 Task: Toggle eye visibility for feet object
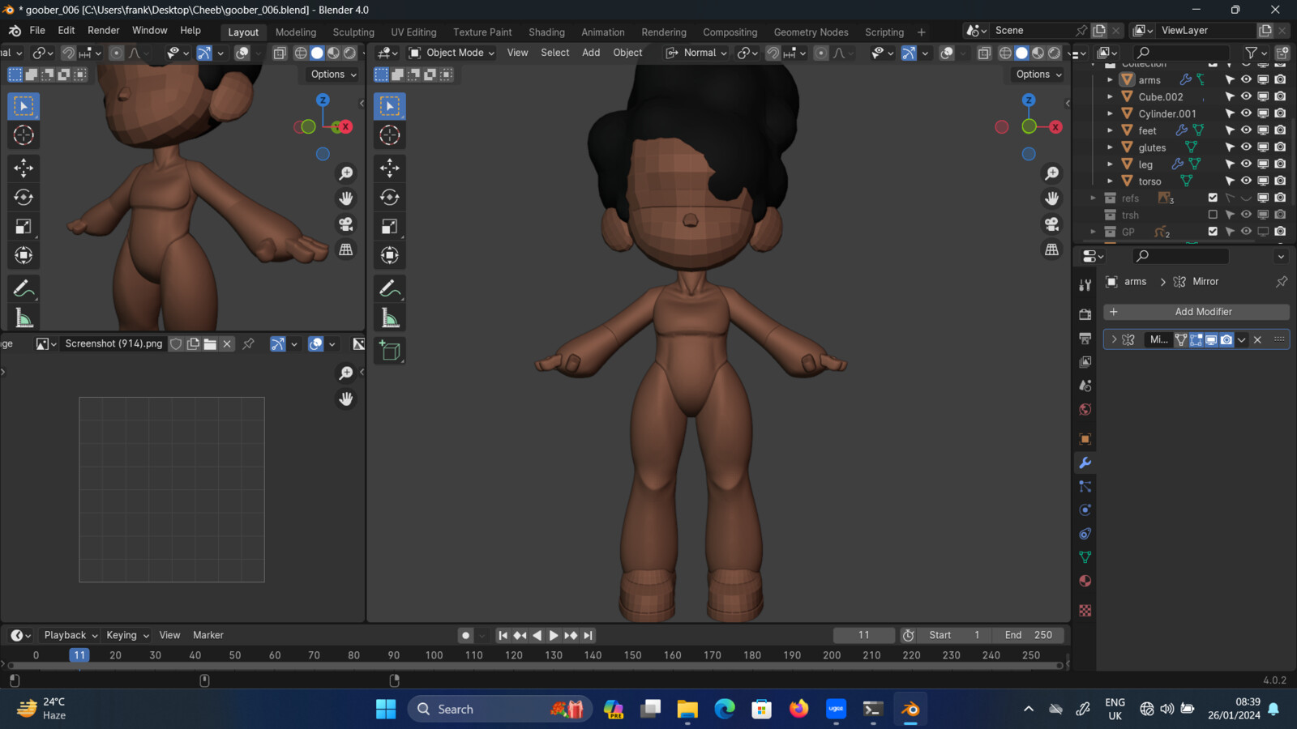[x=1246, y=130]
